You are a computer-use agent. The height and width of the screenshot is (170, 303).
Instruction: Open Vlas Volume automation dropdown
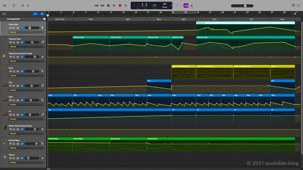pyautogui.click(x=26, y=104)
